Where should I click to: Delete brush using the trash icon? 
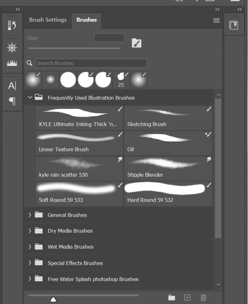point(203,297)
